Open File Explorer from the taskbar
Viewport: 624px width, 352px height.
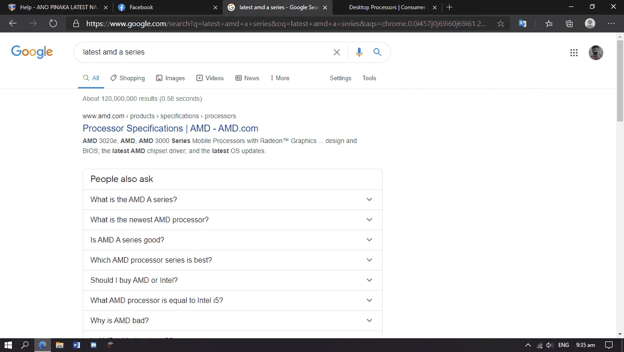click(59, 345)
